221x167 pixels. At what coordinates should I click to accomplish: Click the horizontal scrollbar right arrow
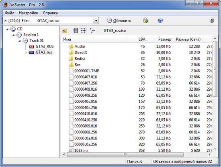click(210, 155)
